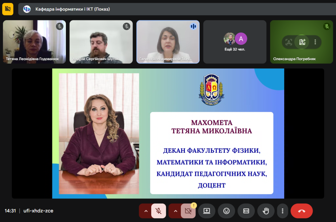Turn on your camera in bottom toolbar

188,211
